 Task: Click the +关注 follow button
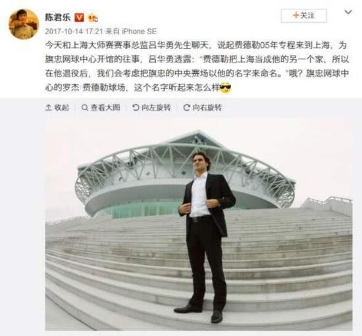pyautogui.click(x=303, y=16)
